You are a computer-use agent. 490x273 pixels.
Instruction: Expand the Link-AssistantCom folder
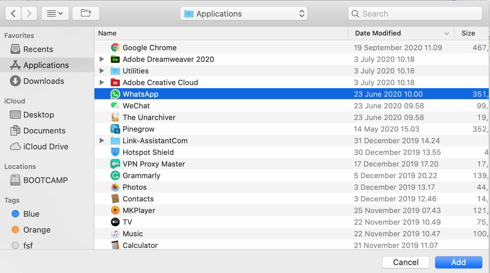(x=102, y=140)
